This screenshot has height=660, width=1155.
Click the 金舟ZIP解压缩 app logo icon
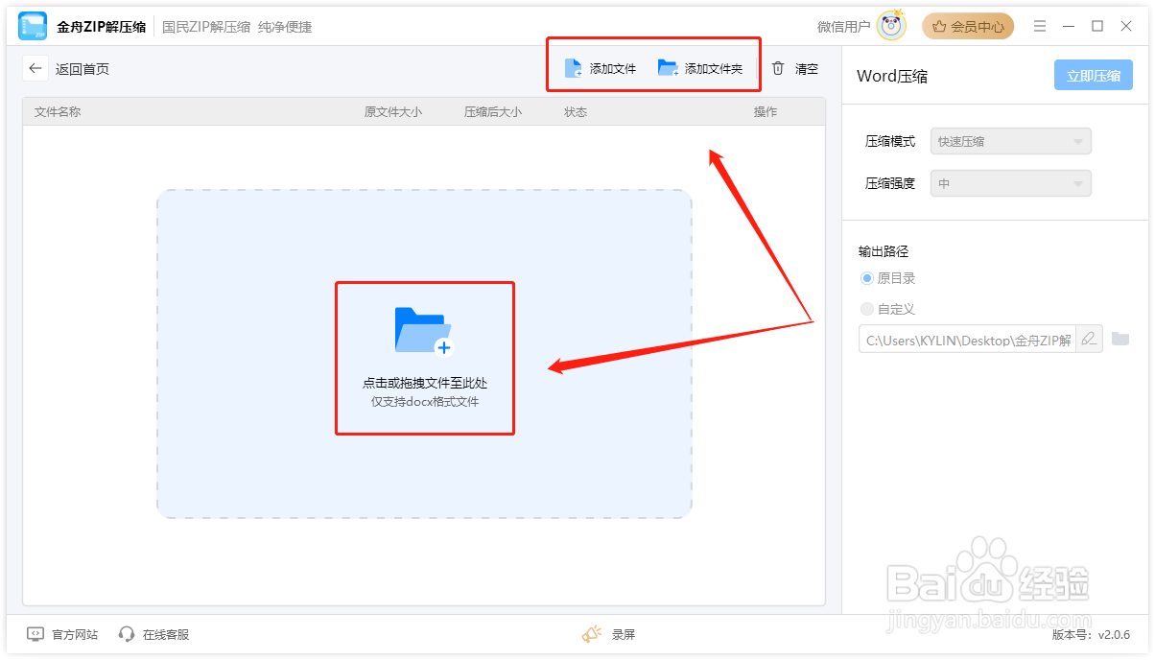(x=33, y=26)
